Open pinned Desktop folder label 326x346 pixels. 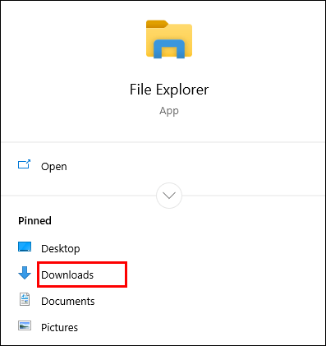pos(61,249)
